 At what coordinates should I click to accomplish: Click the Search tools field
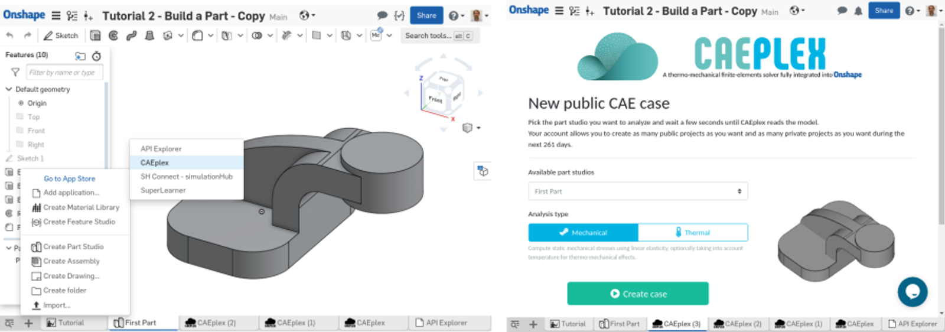click(439, 35)
